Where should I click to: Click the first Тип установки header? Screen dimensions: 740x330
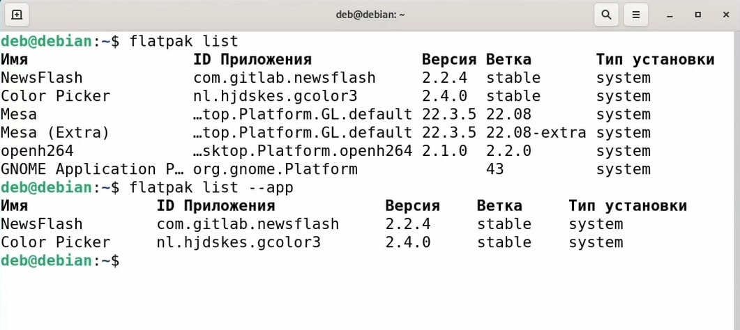655,60
